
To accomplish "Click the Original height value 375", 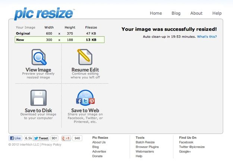I will 70,33.
